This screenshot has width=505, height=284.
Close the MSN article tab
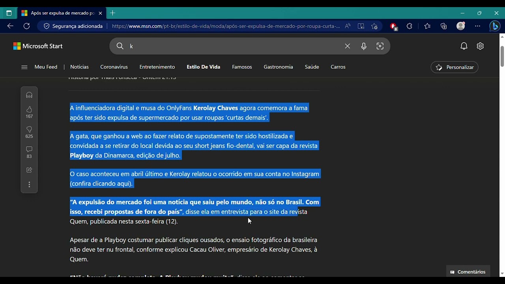pos(100,13)
